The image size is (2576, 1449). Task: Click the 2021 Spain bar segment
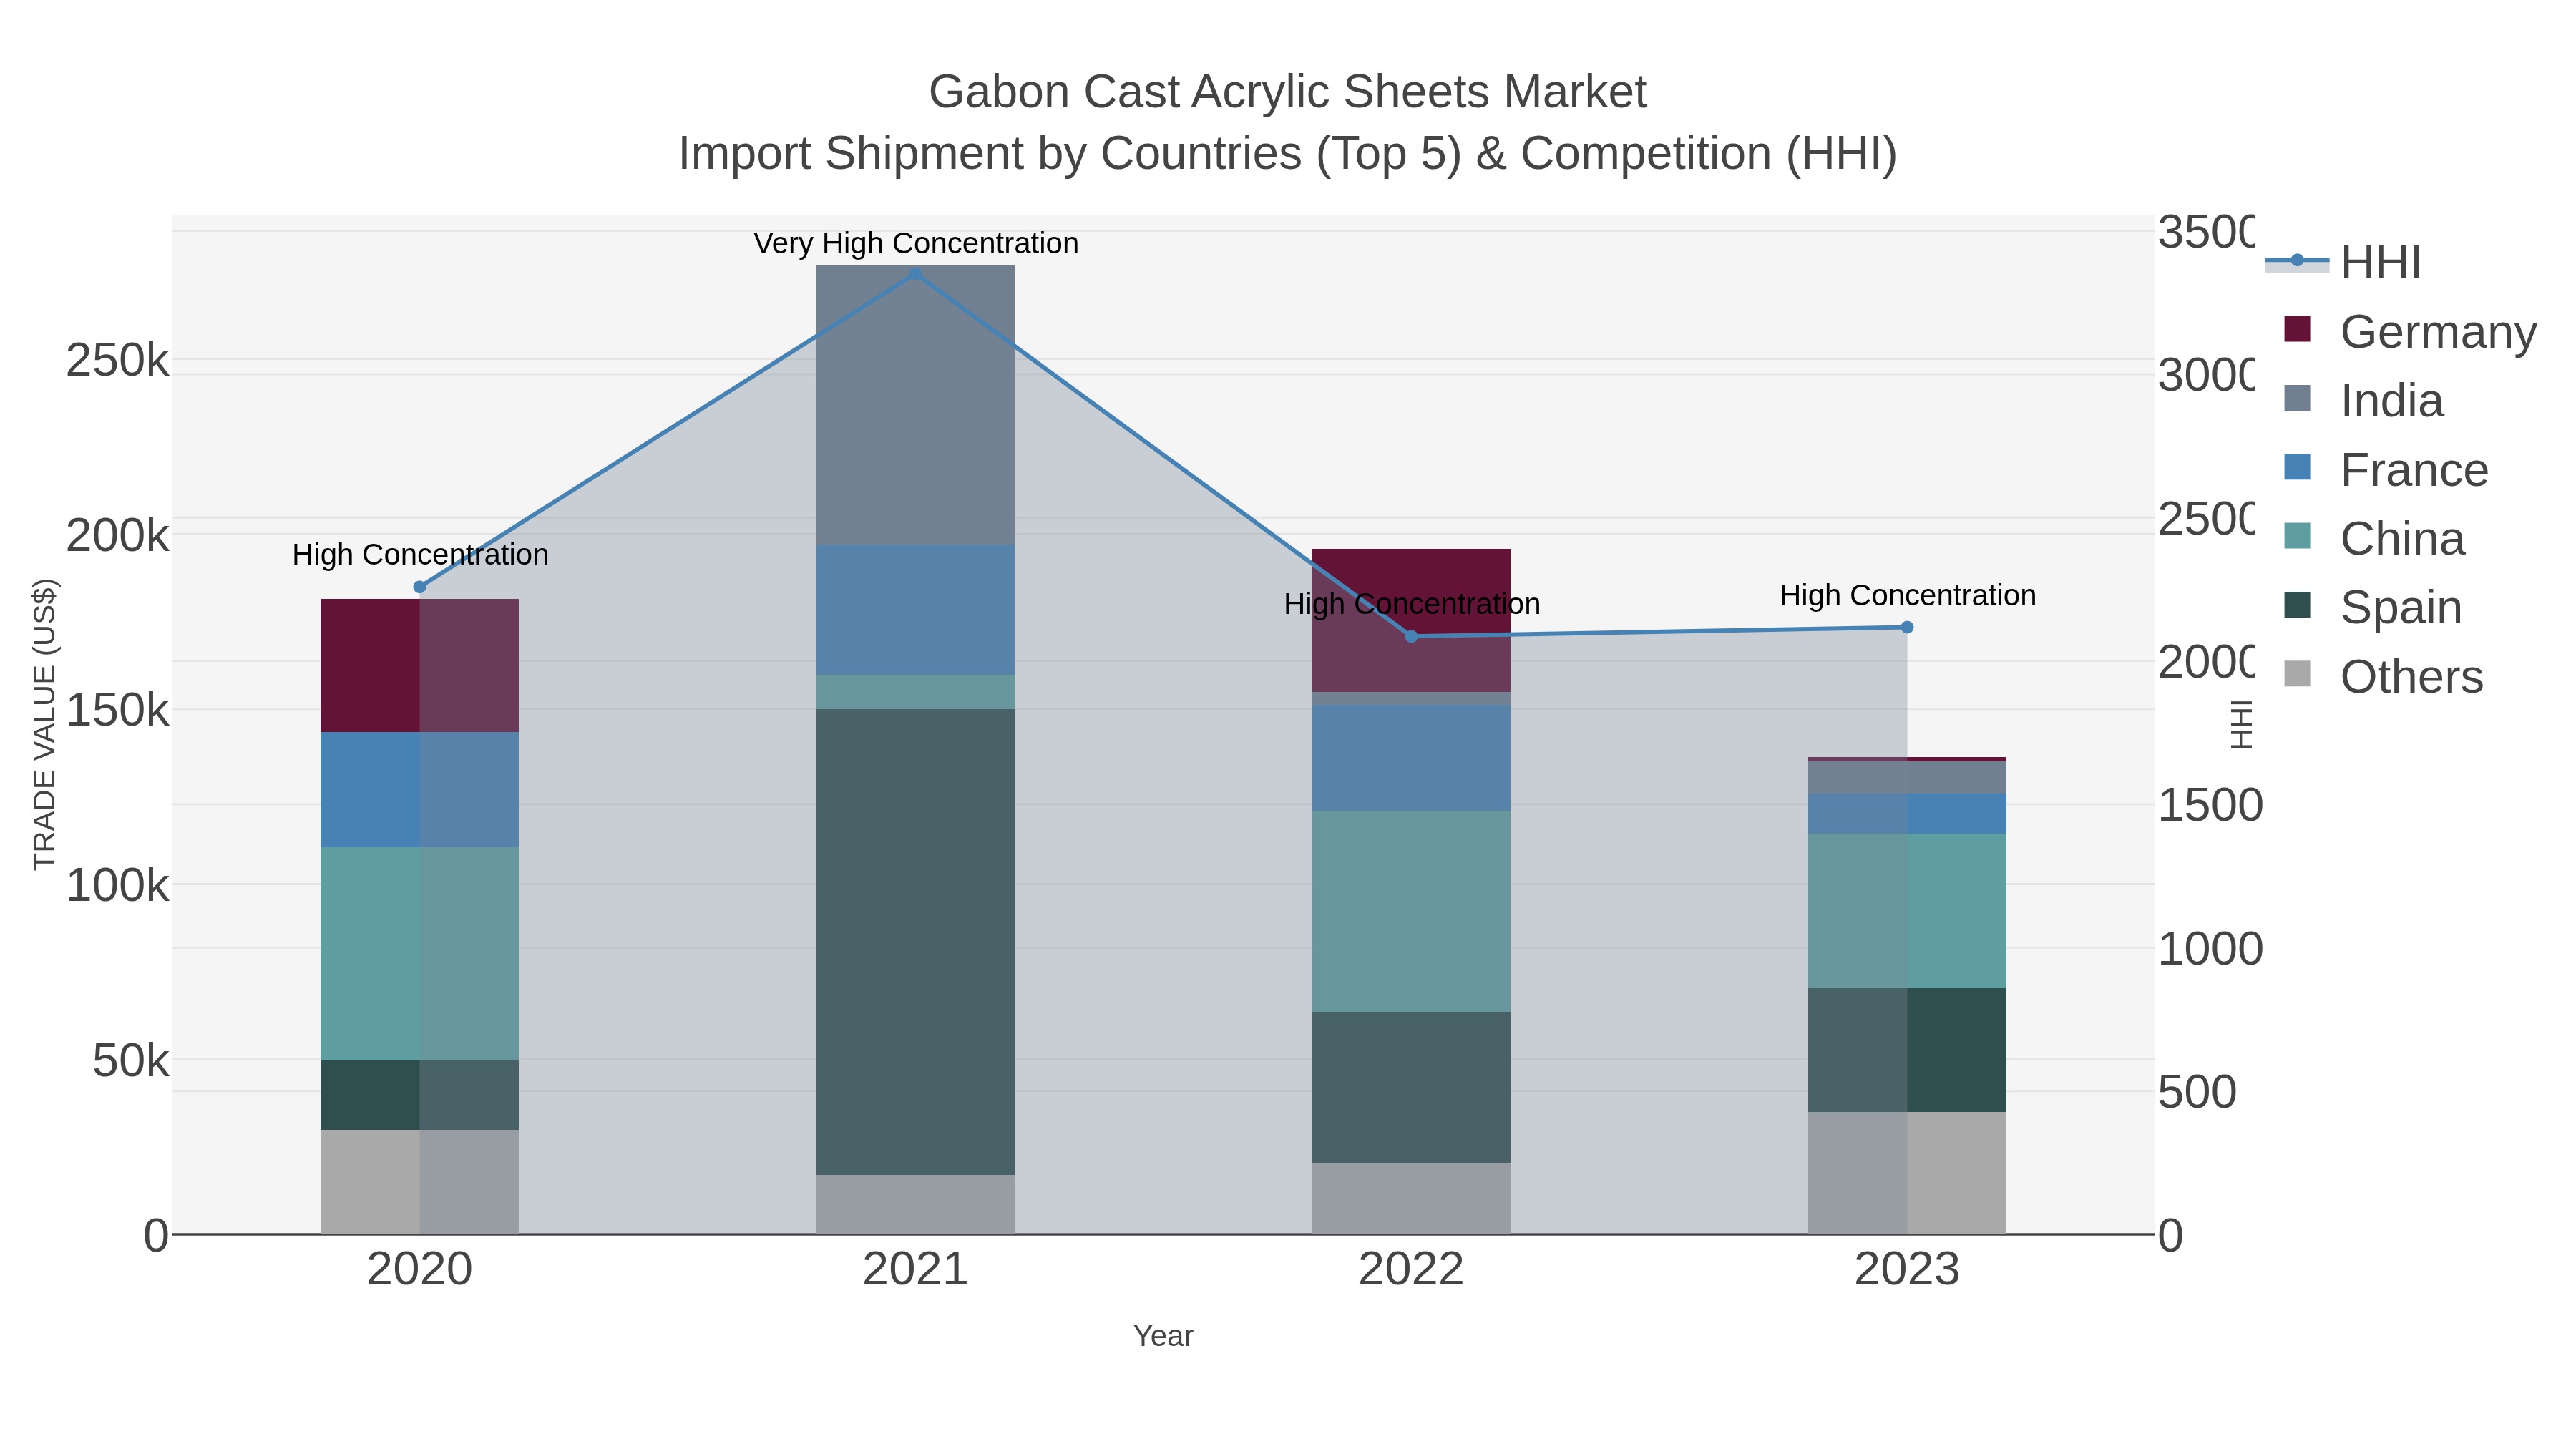click(x=915, y=942)
